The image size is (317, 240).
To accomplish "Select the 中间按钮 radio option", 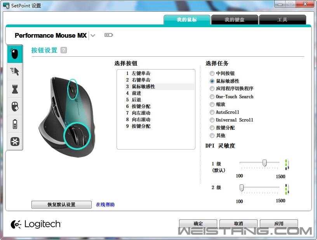I will (212, 73).
